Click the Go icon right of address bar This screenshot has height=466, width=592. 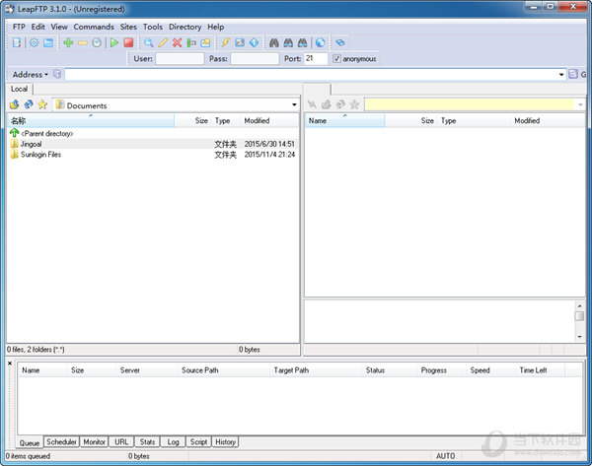tap(573, 74)
